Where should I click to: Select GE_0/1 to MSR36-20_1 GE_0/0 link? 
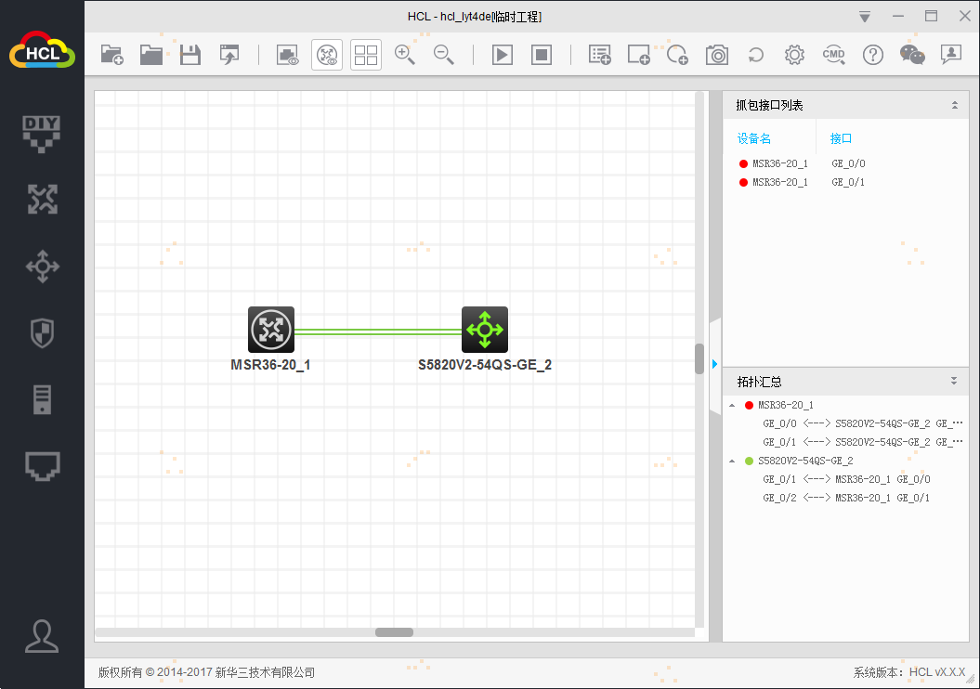[x=846, y=479]
